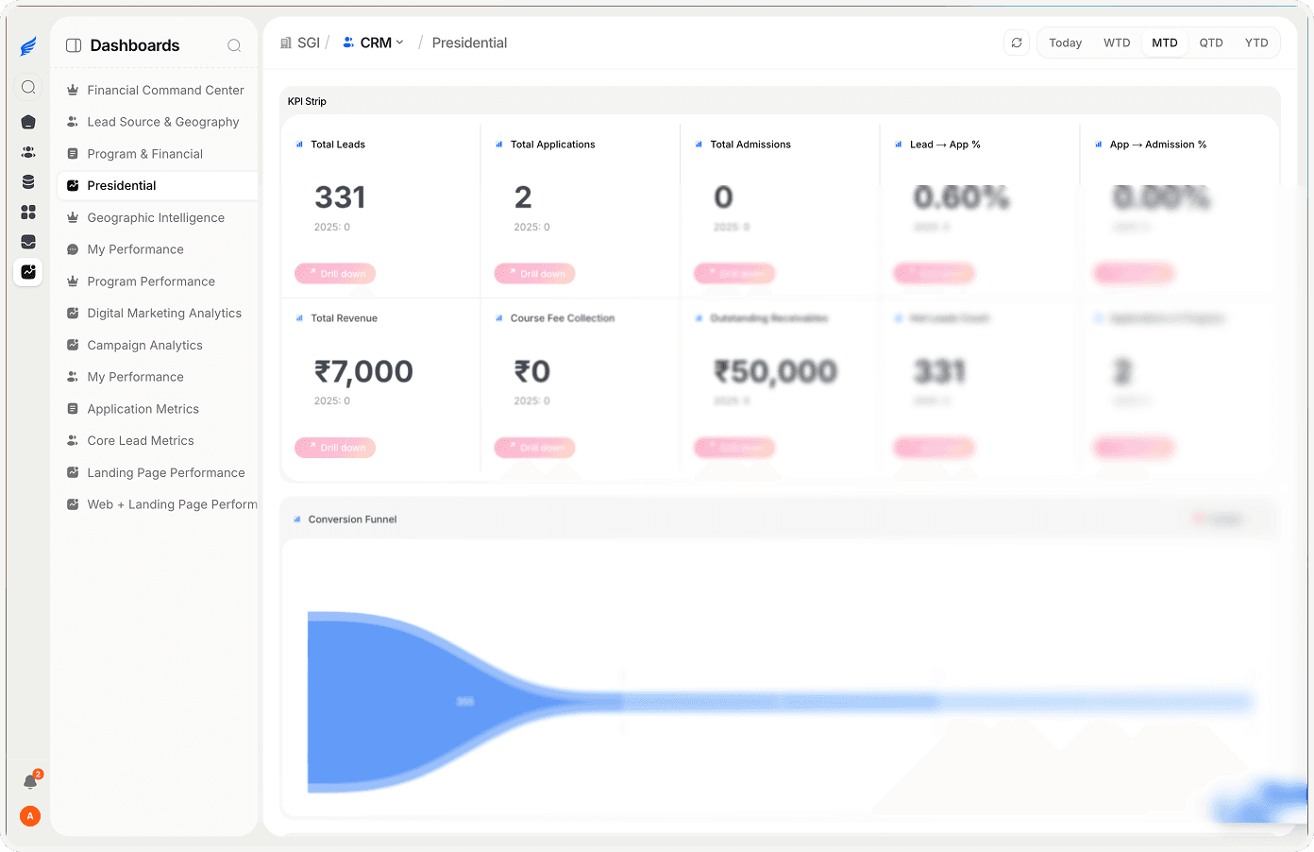This screenshot has width=1314, height=852.
Task: Open the orange user avatar menu
Action: [x=30, y=816]
